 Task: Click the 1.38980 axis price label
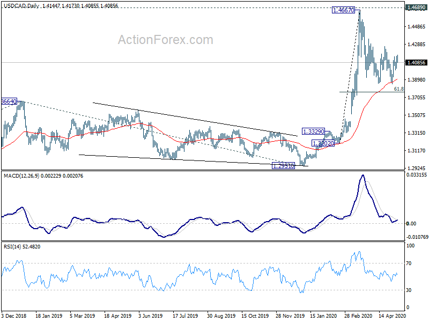(x=417, y=79)
